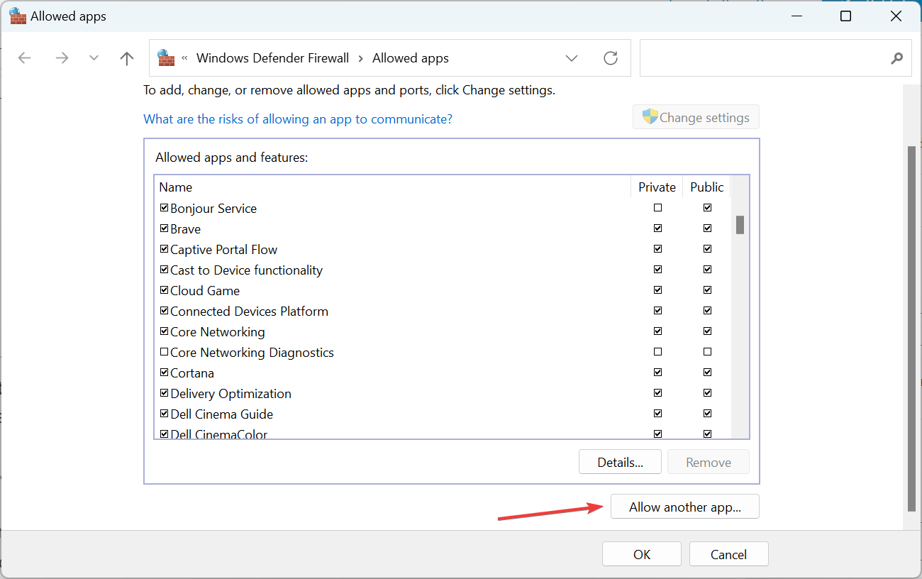The width and height of the screenshot is (922, 579).
Task: Click Details button
Action: tap(620, 462)
